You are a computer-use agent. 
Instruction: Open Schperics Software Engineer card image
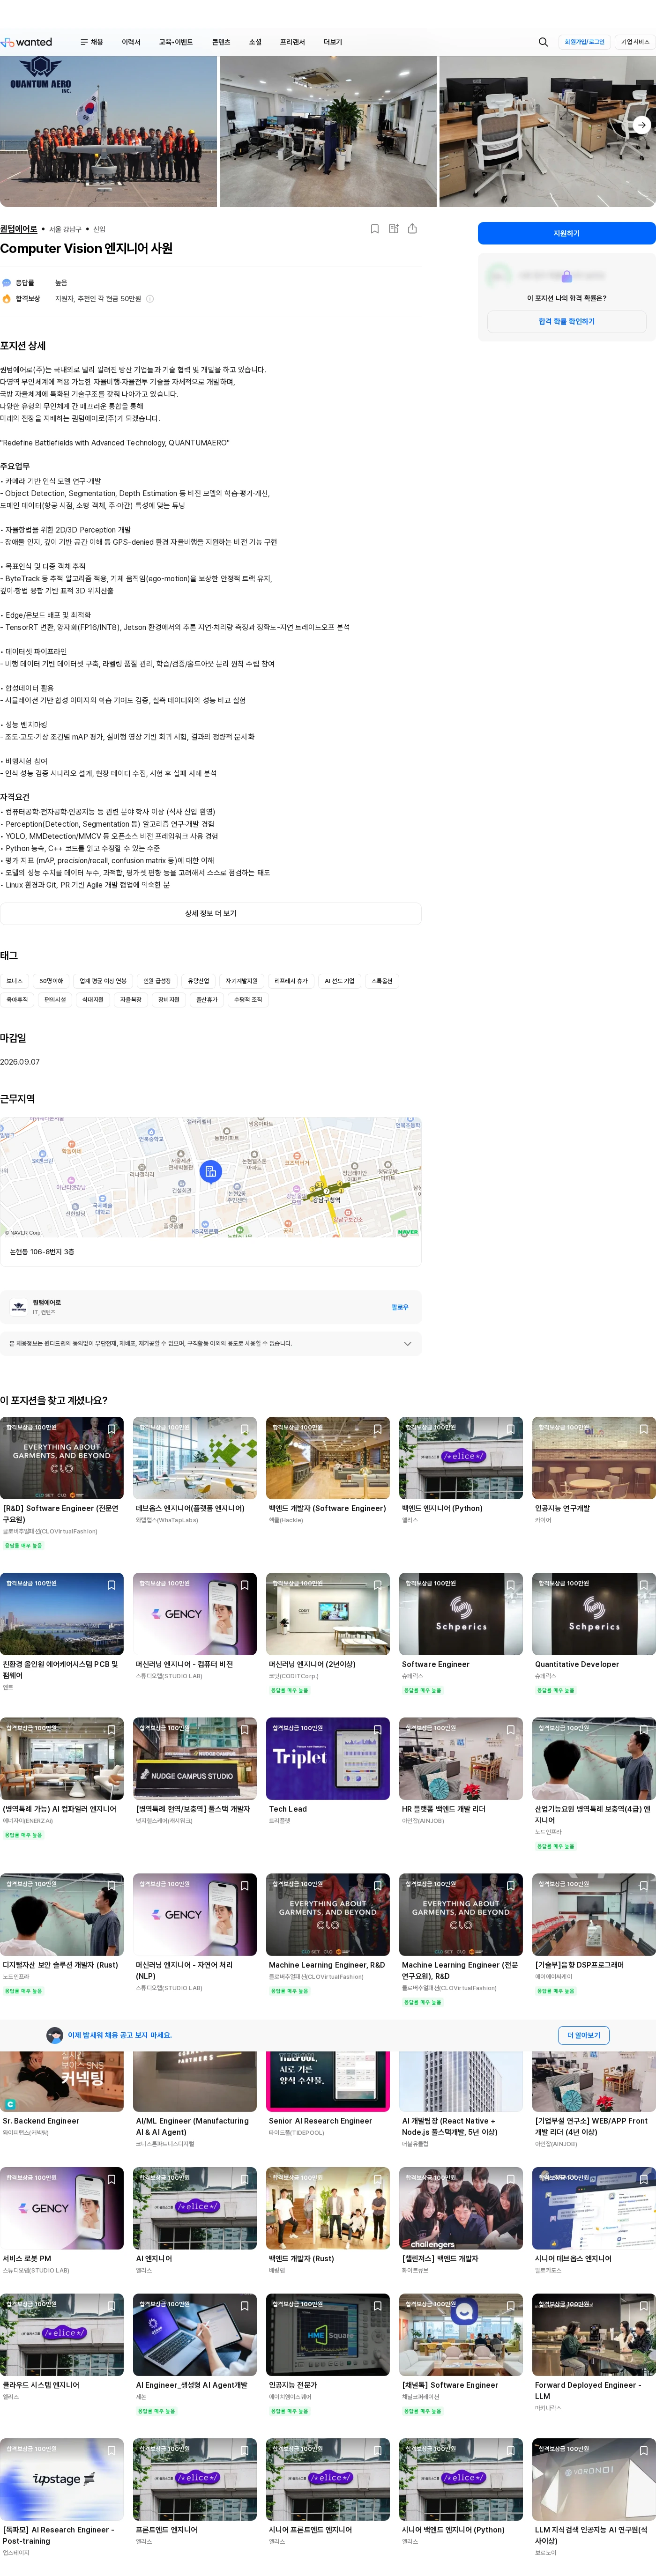click(461, 1614)
